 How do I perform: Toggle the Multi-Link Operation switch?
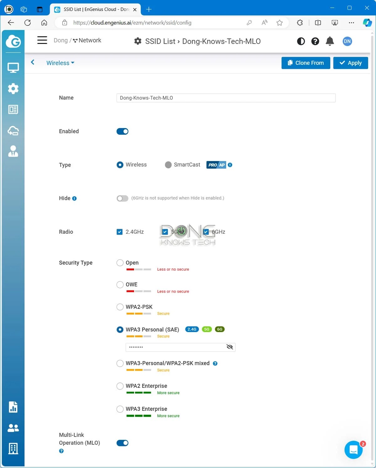[x=123, y=443]
